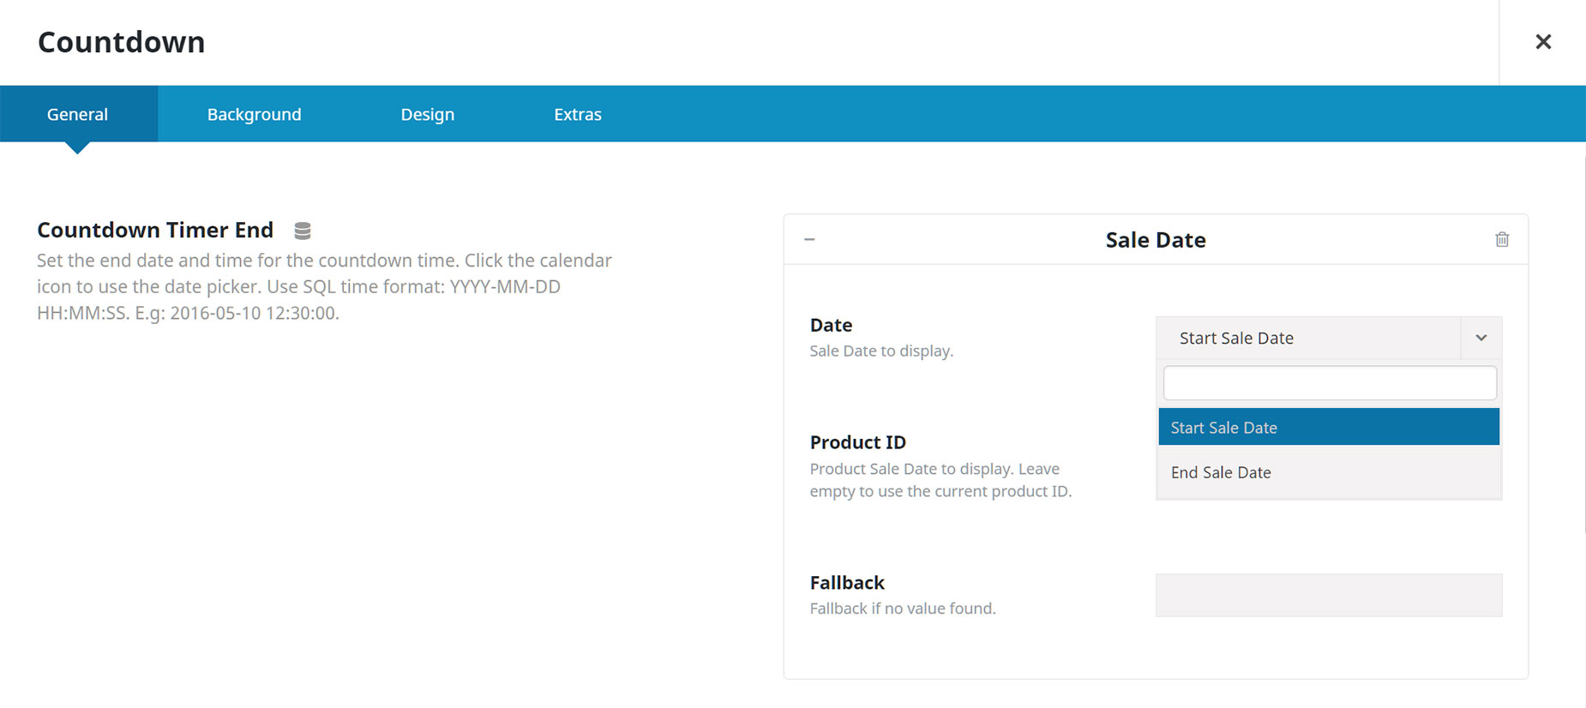Click the Countdown Timer End heading

coord(155,230)
